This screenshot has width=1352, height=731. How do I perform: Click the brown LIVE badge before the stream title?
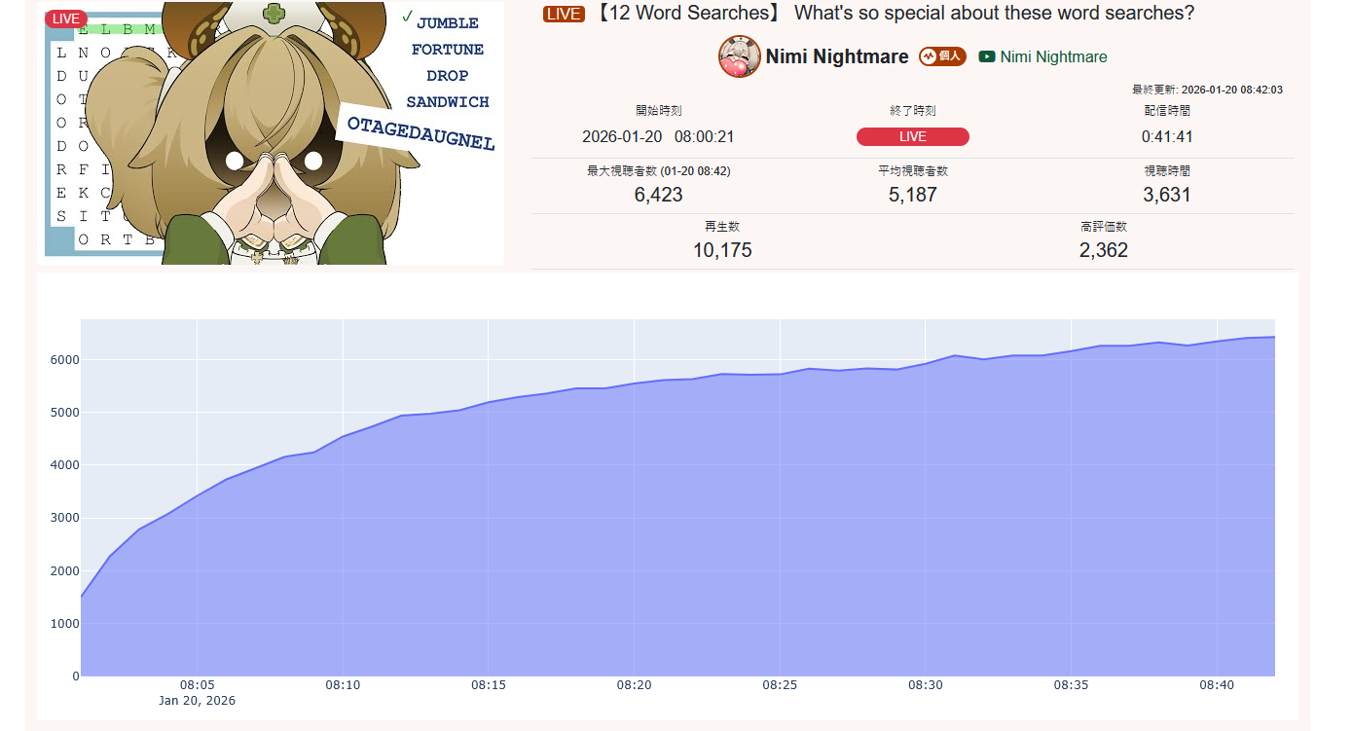(x=564, y=14)
